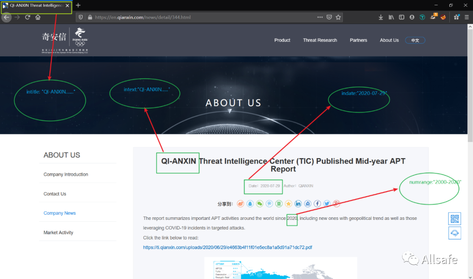Screen dimensions: 473x279
Task: Open Firefox account menu
Action: 412,17
